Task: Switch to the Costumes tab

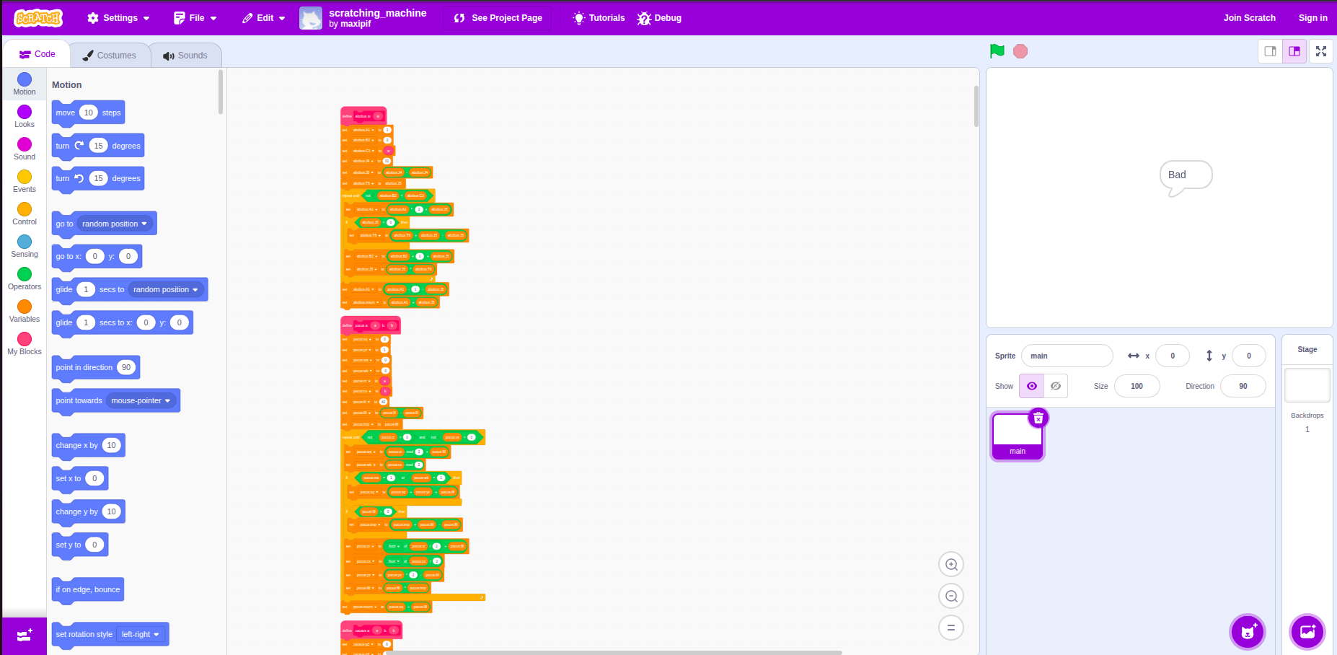Action: pos(110,56)
